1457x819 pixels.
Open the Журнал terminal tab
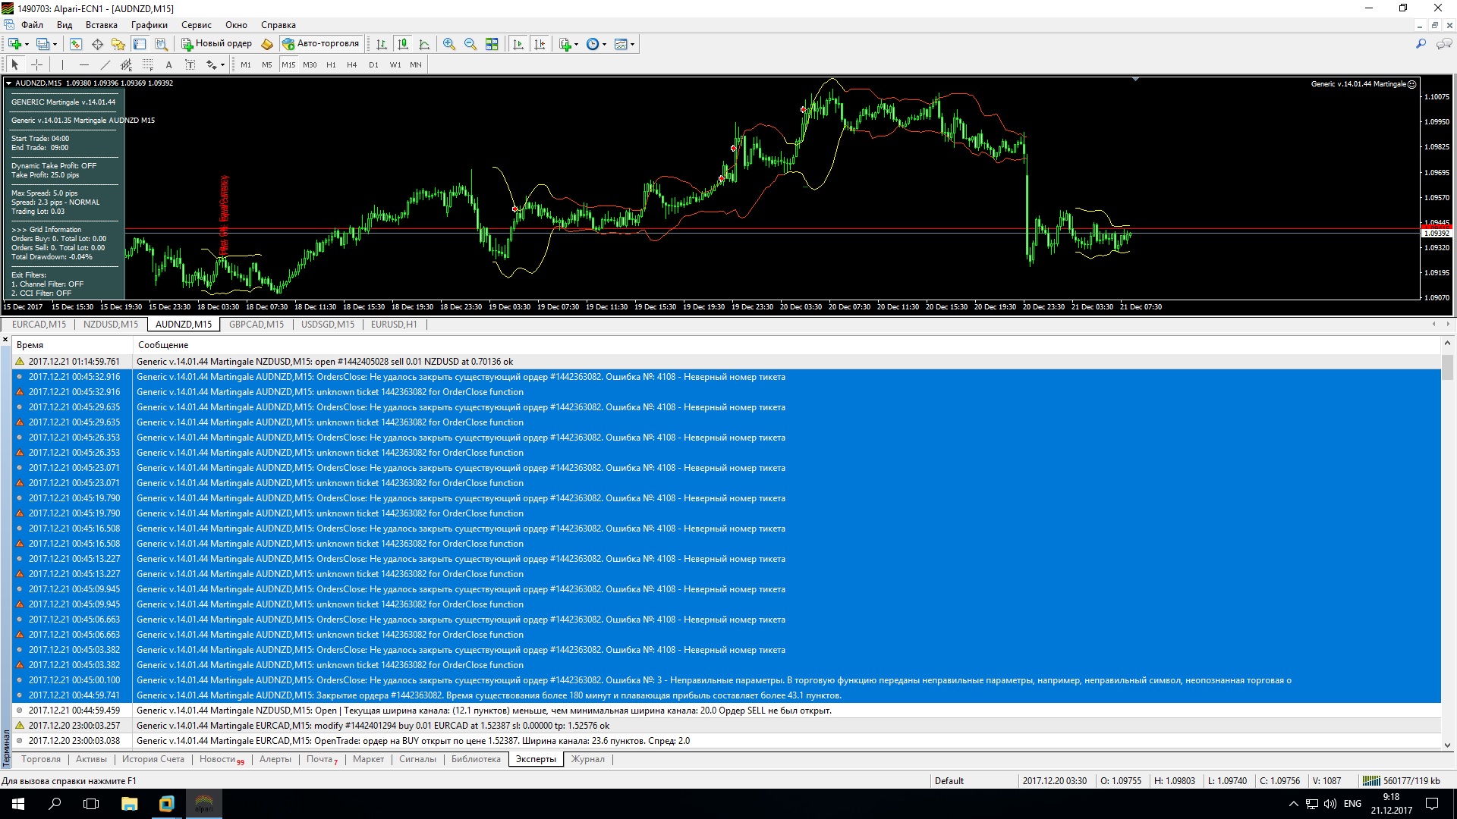588,759
